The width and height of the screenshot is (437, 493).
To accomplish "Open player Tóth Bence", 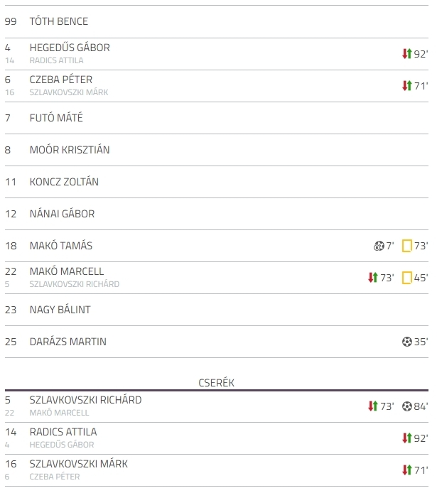I will tap(59, 21).
